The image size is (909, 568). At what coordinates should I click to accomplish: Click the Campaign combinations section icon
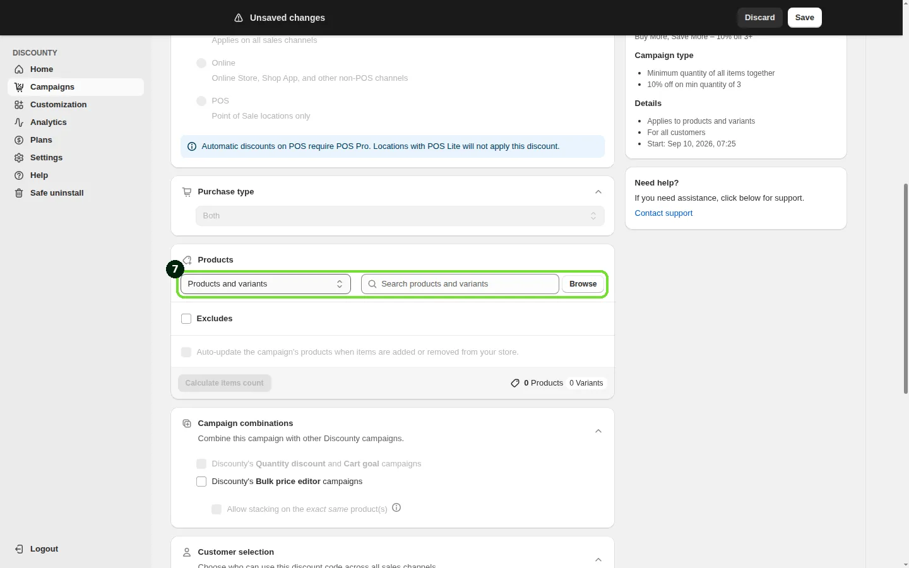tap(187, 423)
